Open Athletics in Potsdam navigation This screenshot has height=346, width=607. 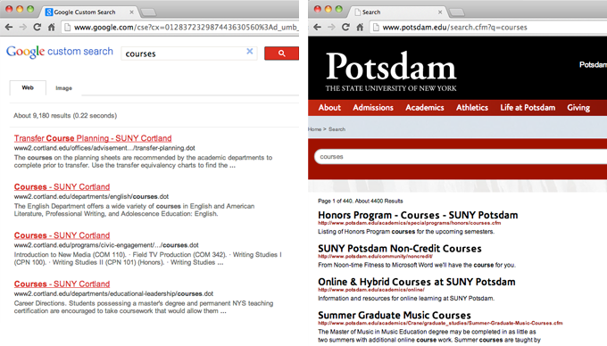(472, 108)
